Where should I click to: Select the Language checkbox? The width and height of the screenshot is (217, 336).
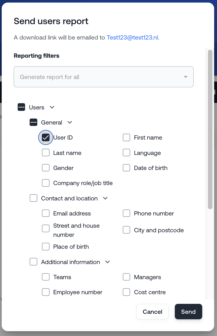tap(126, 153)
